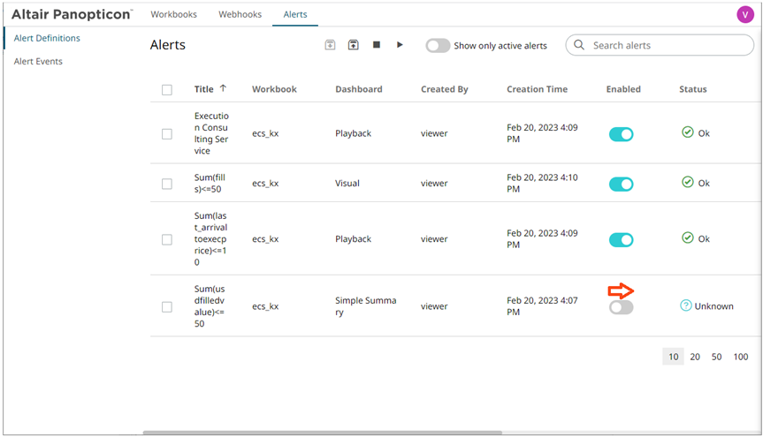Start selected alerts with play icon

point(400,45)
